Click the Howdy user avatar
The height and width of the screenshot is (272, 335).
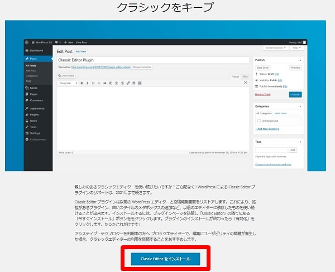pos(304,42)
